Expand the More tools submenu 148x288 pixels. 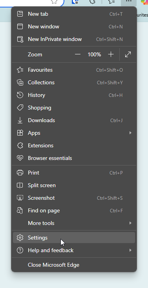tap(74, 223)
